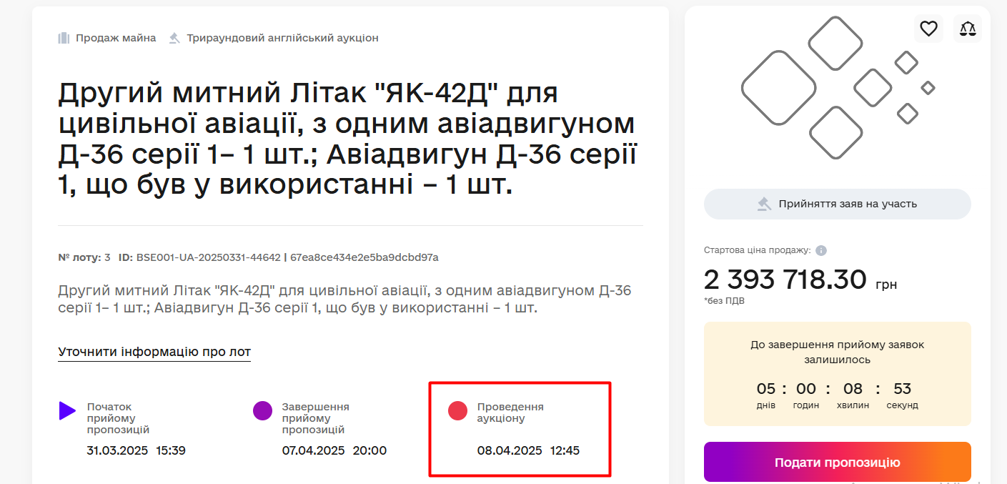Click the building icon near Продаж майна

tap(64, 38)
